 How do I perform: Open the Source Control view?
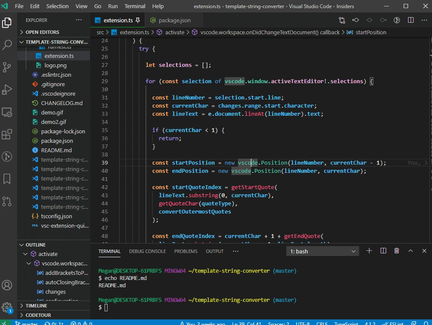[x=7, y=67]
